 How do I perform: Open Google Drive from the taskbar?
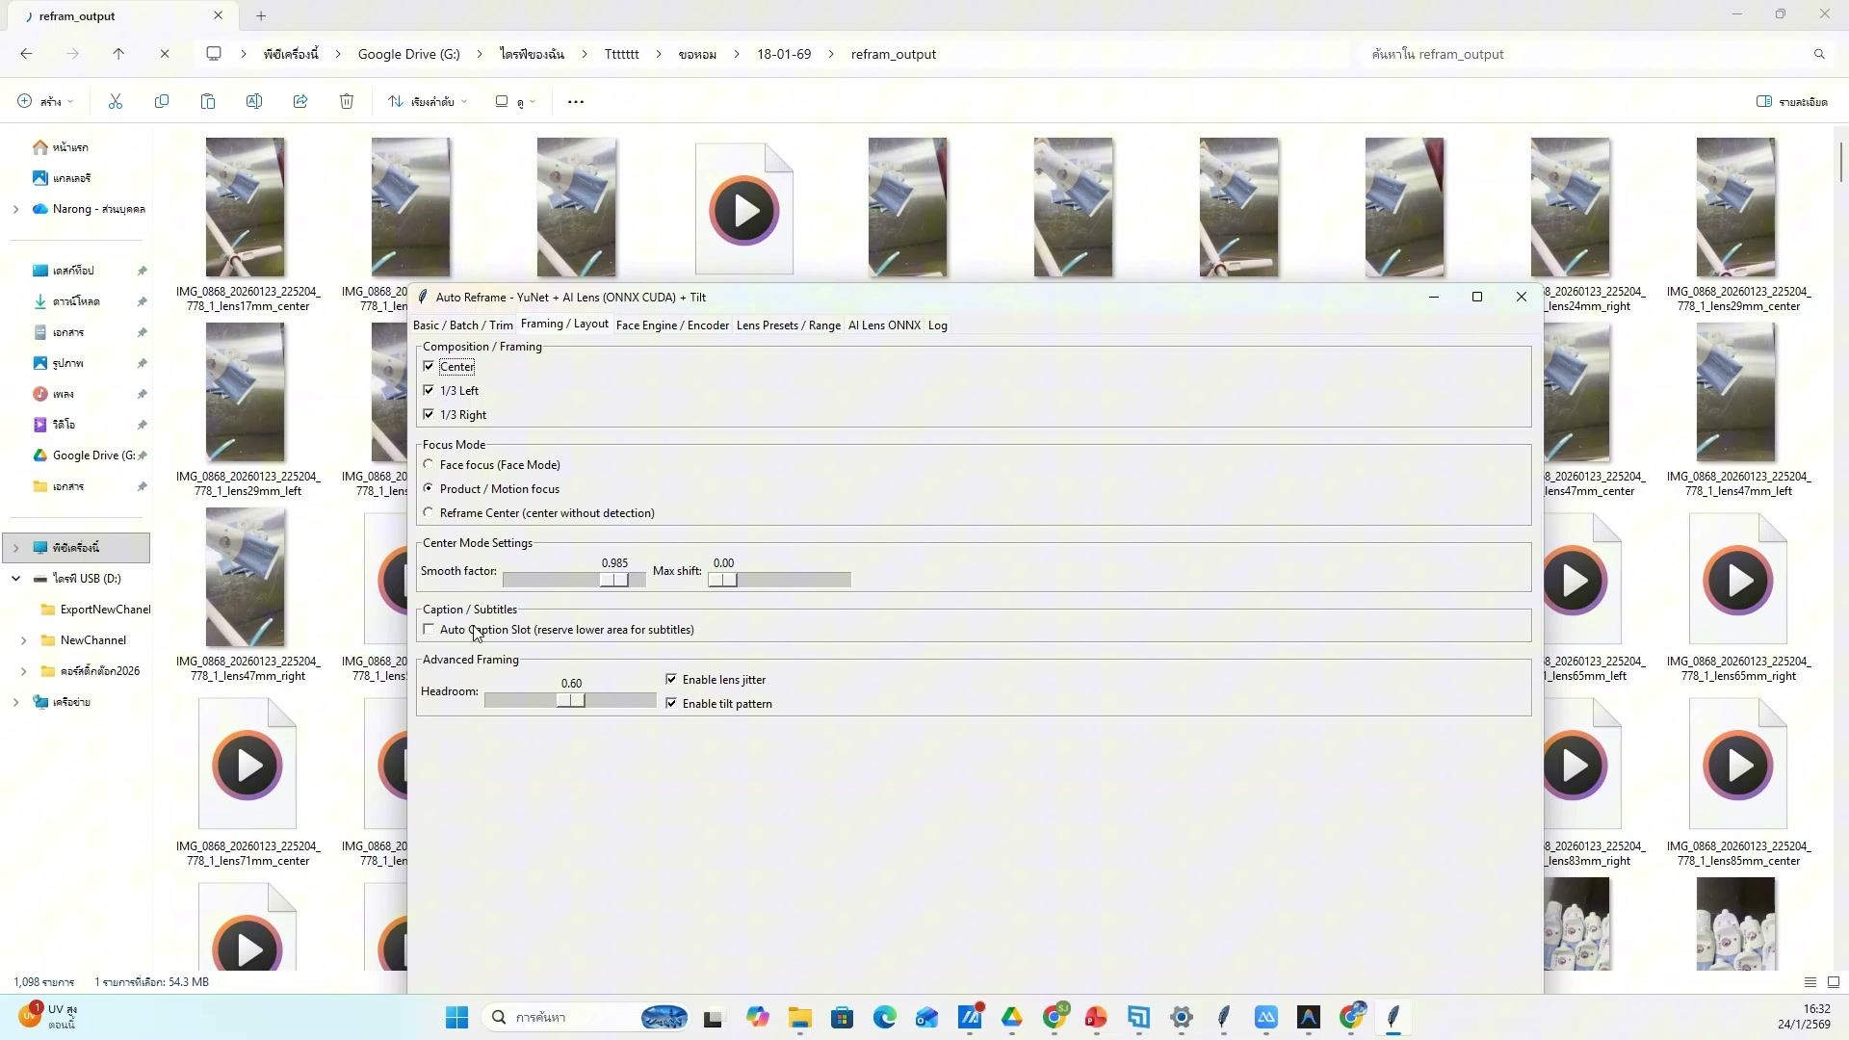[x=1012, y=1018]
